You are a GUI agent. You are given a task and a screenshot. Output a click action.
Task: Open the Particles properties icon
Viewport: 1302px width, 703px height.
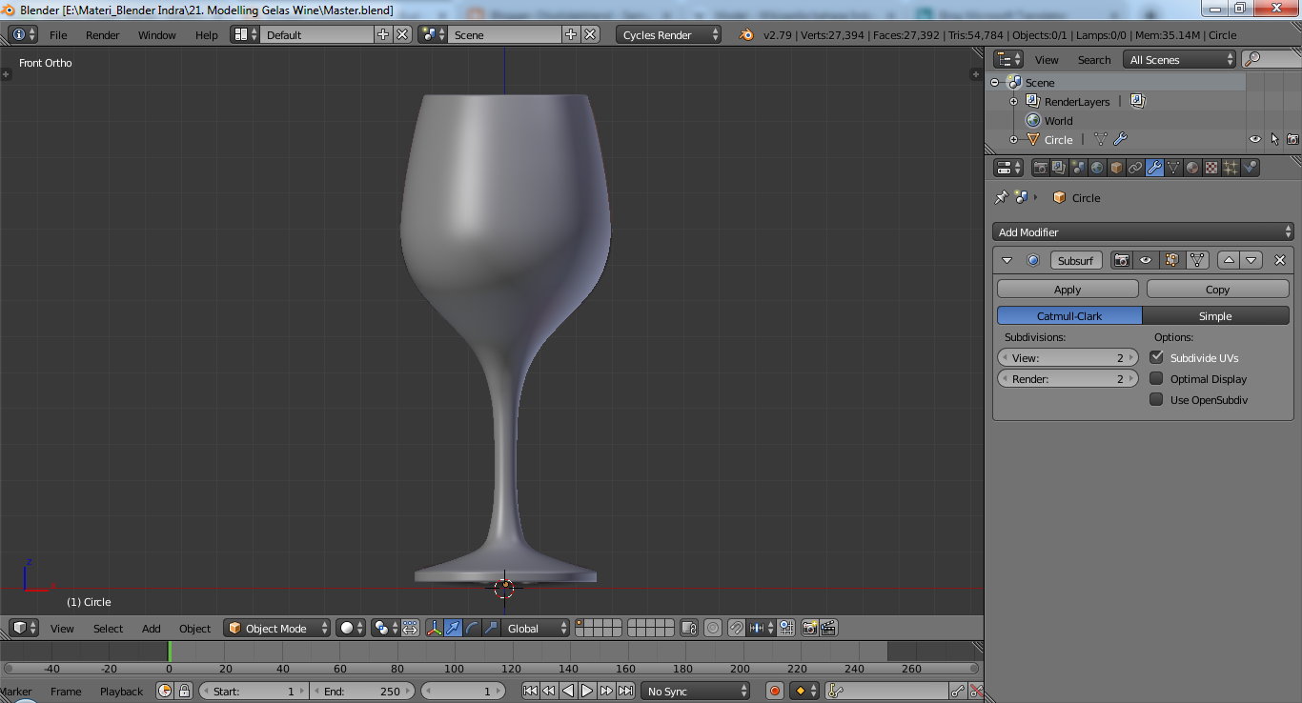1231,167
